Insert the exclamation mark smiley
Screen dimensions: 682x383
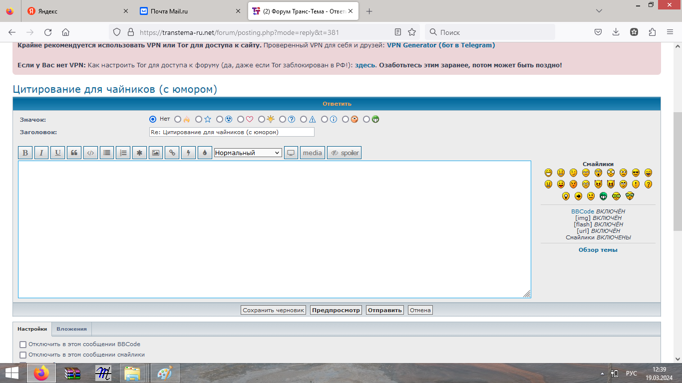coord(636,184)
